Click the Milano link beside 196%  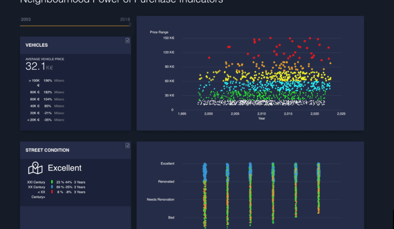tap(60, 81)
